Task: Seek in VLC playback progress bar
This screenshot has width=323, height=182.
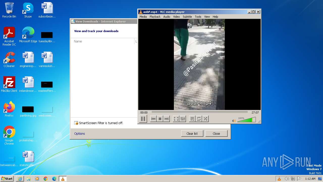Action: pyautogui.click(x=200, y=112)
